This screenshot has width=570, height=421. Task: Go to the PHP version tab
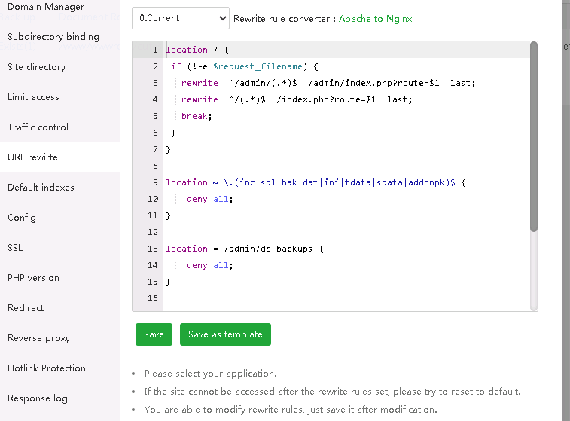(x=33, y=278)
